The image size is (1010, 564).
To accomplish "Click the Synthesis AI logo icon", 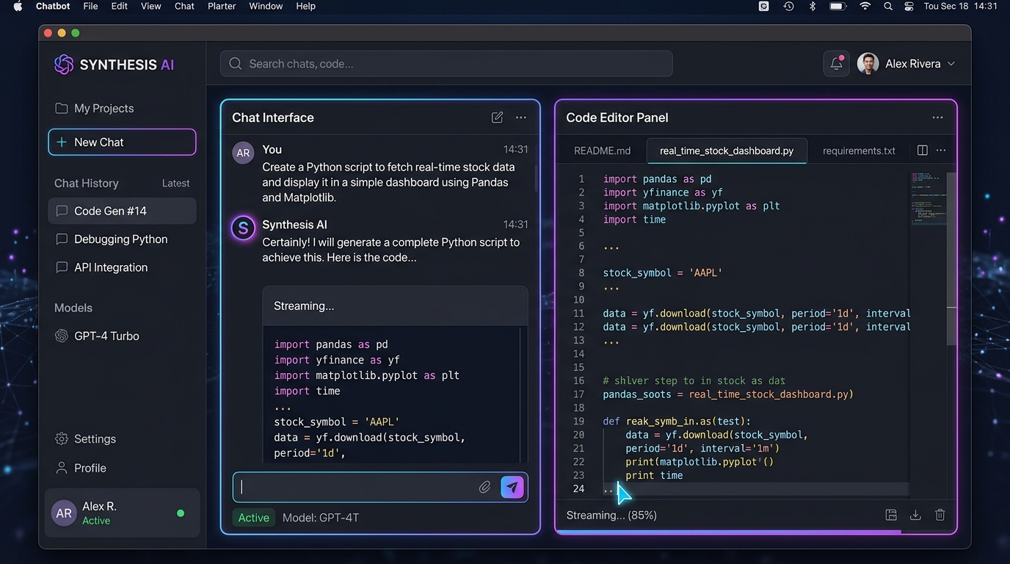I will [64, 65].
